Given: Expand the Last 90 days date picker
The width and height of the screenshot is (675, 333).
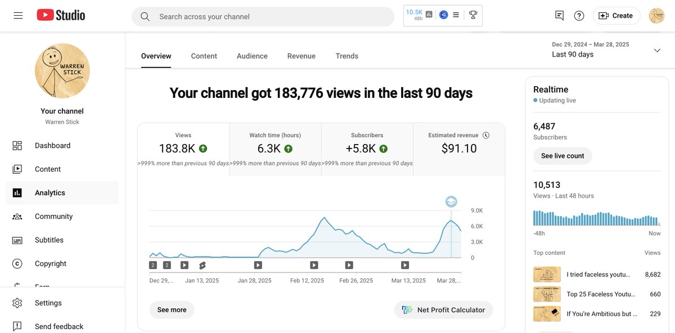Looking at the screenshot, I should [656, 49].
